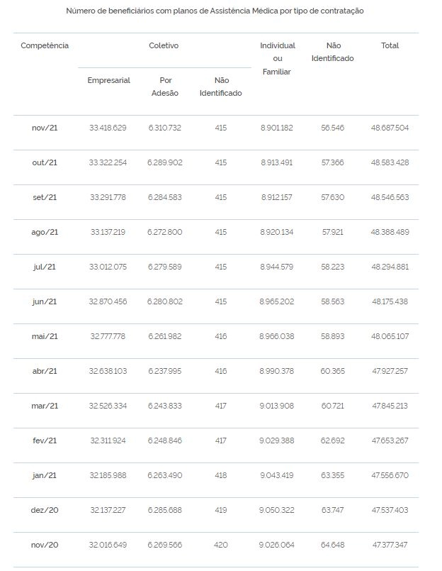Click the table title about beneficiários
This screenshot has height=571, width=442.
point(215,11)
